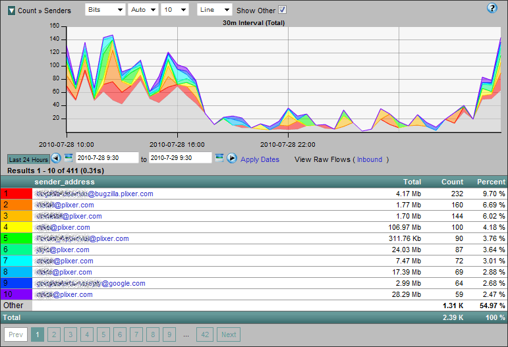508x347 pixels.
Task: Open the Bits unit dropdown
Action: [x=105, y=10]
